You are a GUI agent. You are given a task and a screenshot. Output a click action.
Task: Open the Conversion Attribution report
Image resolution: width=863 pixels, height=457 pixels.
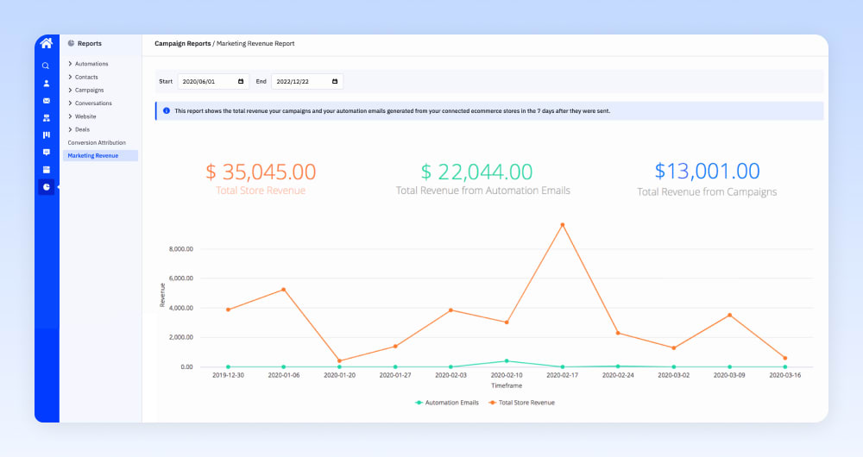click(x=97, y=143)
